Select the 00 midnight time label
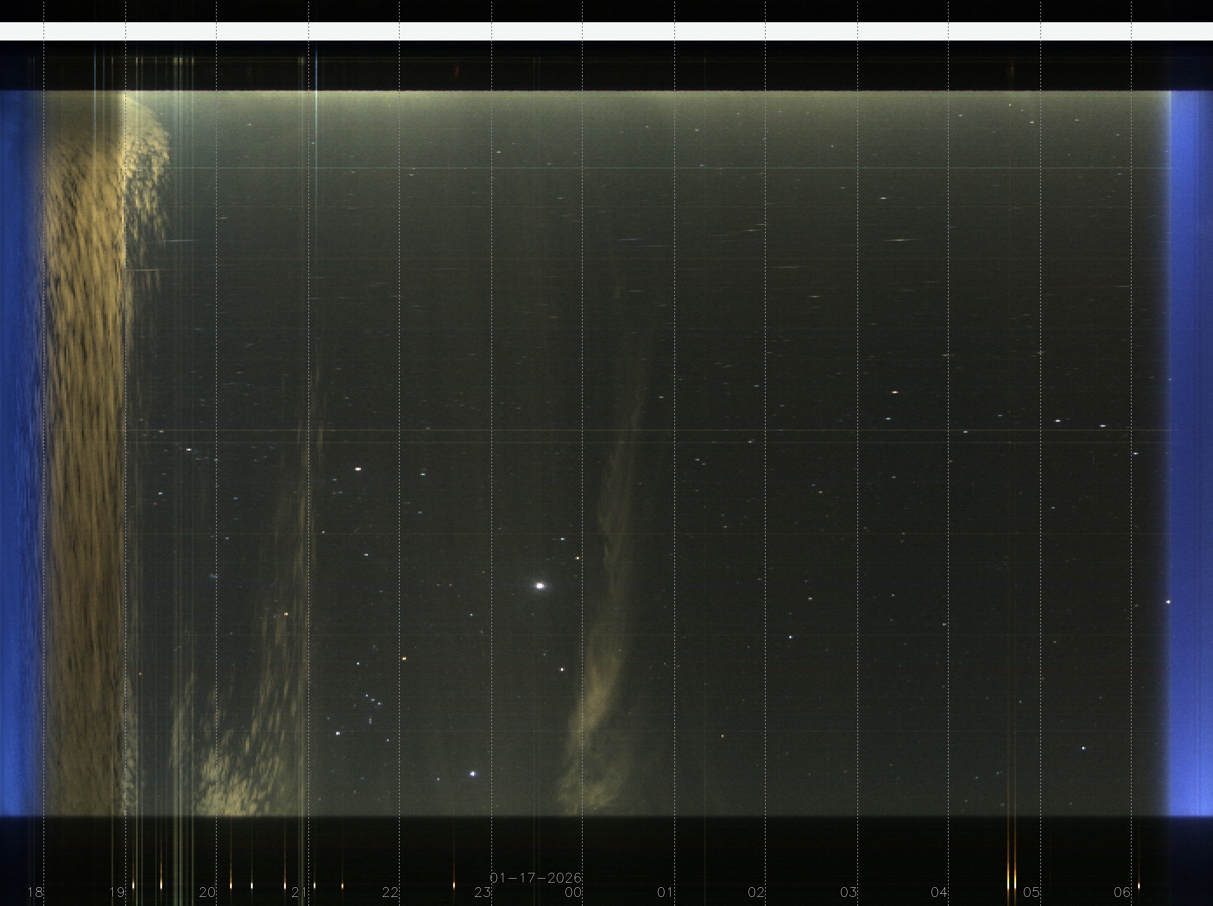This screenshot has width=1213, height=906. pyautogui.click(x=573, y=892)
